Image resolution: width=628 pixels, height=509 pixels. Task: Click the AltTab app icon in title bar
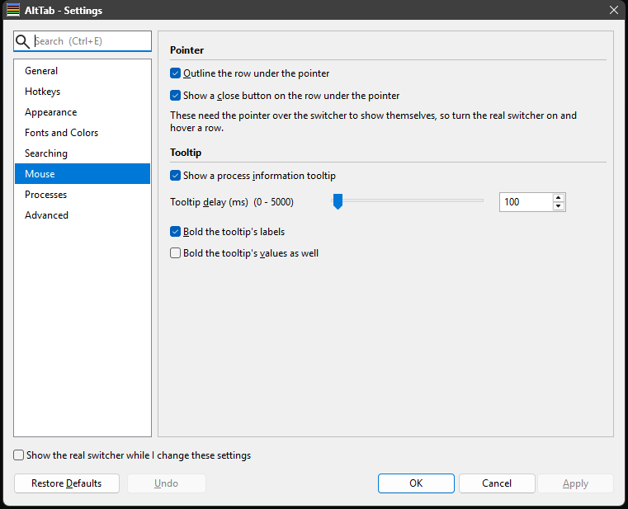13,10
